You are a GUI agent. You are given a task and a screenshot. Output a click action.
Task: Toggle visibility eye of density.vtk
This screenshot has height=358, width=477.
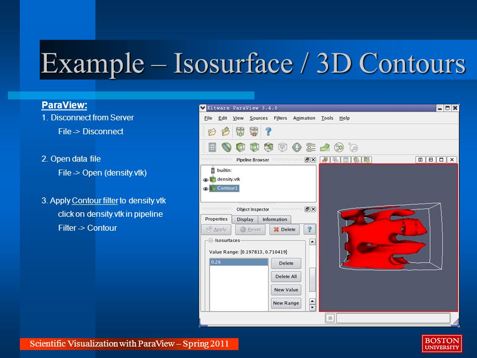205,179
